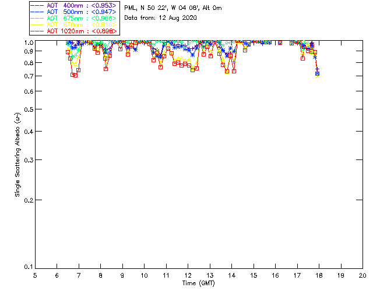Click y-axis tick label 0.4
Screen dimensions: 373x298
pyautogui.click(x=29, y=132)
